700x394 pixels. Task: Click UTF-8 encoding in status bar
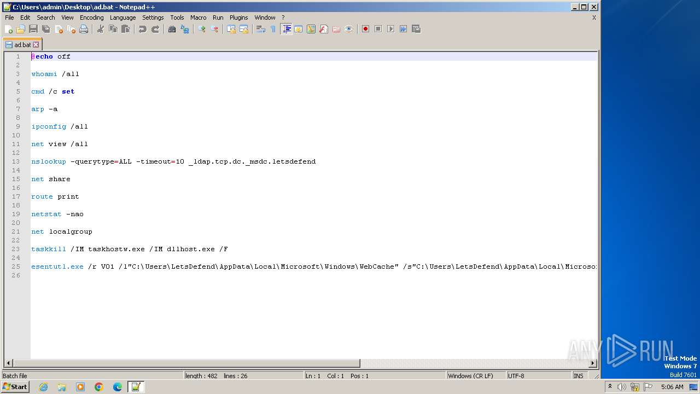516,376
